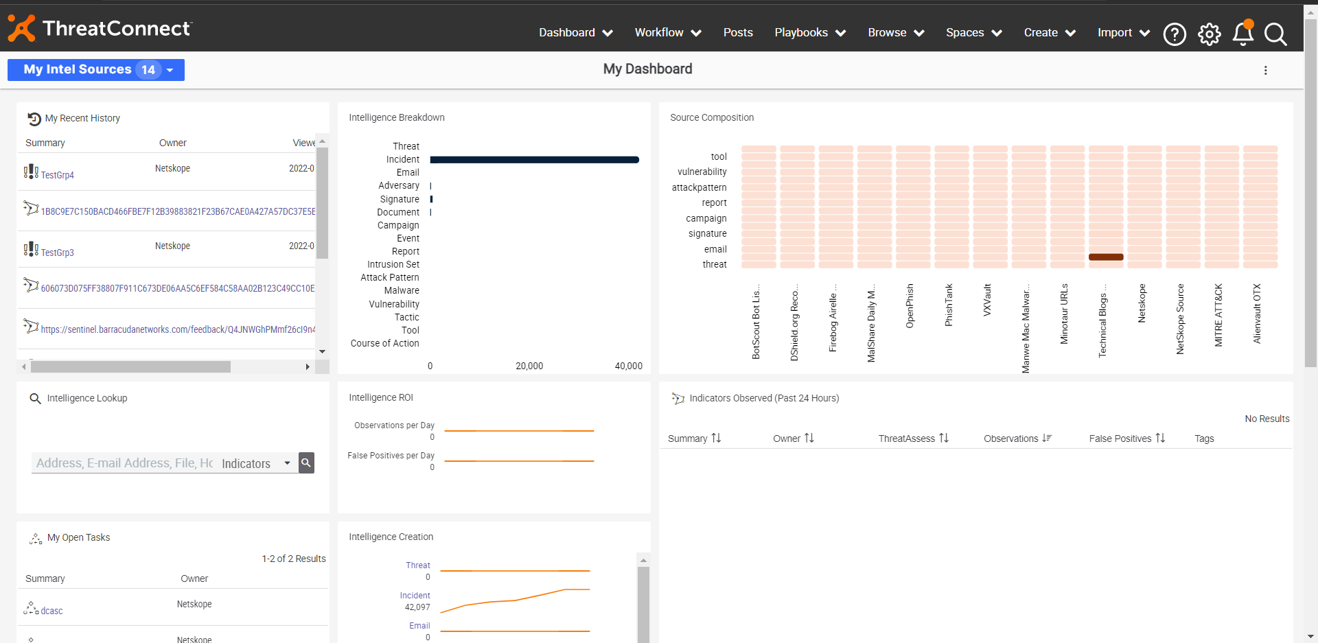Click the Netskope owner in TestGrp4 row
Viewport: 1318px width, 643px height.
(172, 169)
